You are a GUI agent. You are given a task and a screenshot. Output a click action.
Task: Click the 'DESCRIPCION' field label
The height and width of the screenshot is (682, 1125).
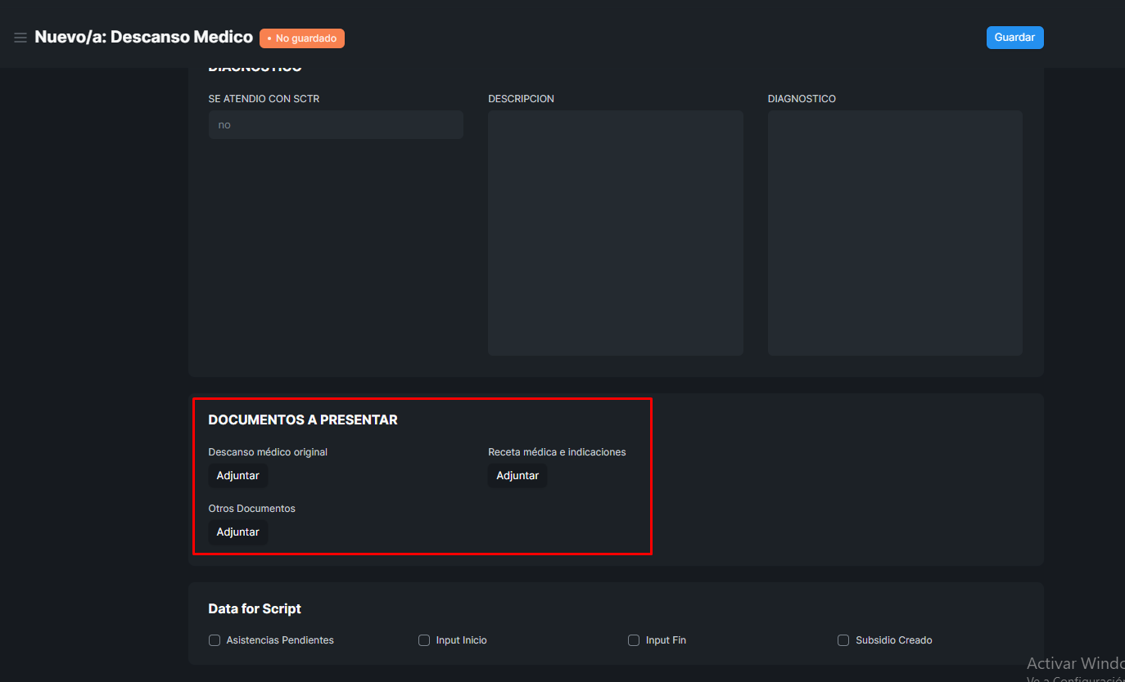(x=521, y=99)
